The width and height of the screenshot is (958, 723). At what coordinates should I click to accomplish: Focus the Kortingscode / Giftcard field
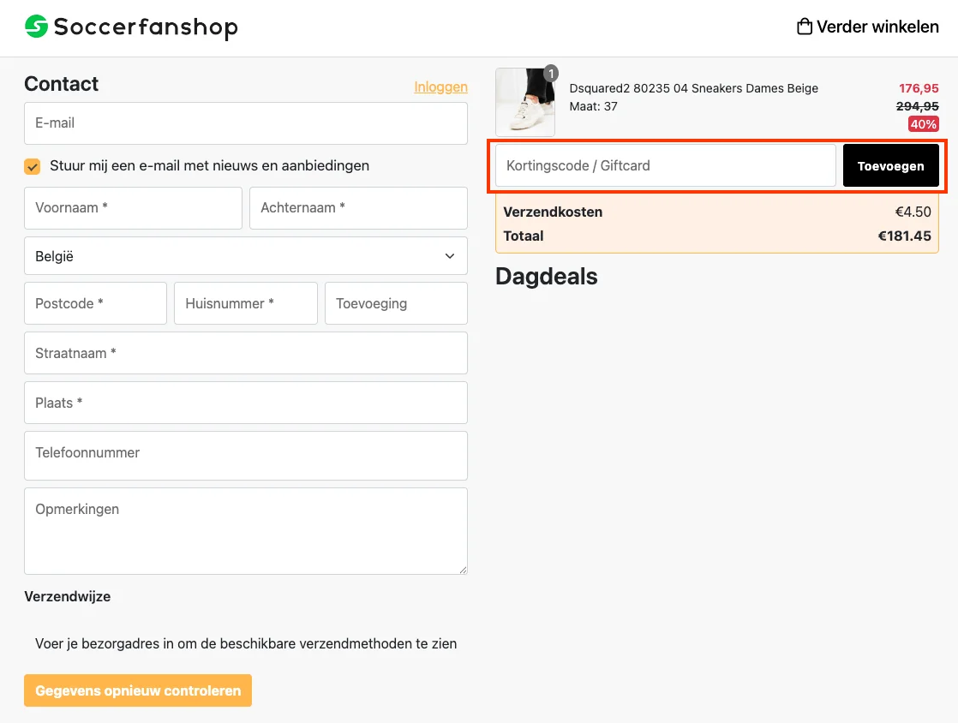(x=664, y=164)
